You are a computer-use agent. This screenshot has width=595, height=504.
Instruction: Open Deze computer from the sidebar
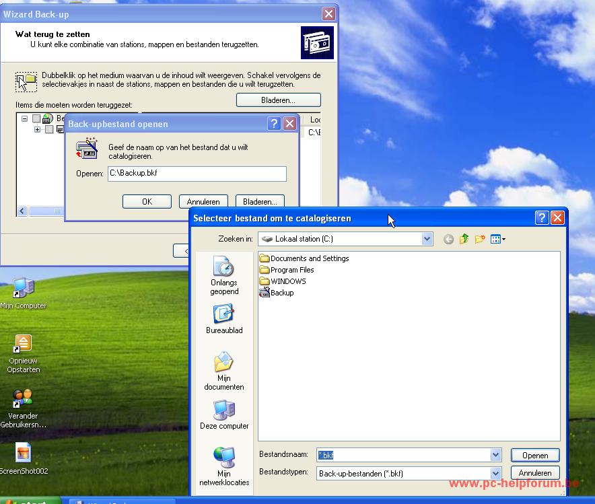[223, 414]
